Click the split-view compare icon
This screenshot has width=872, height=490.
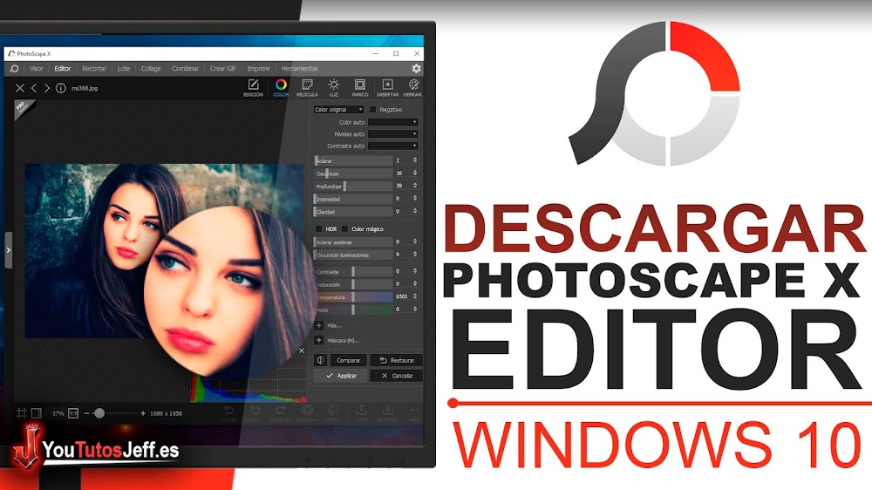320,360
